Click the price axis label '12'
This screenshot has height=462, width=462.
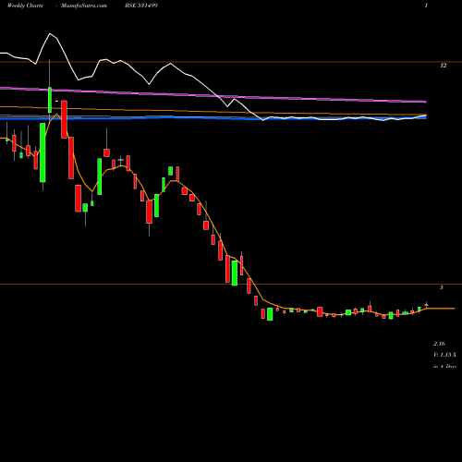(443, 66)
